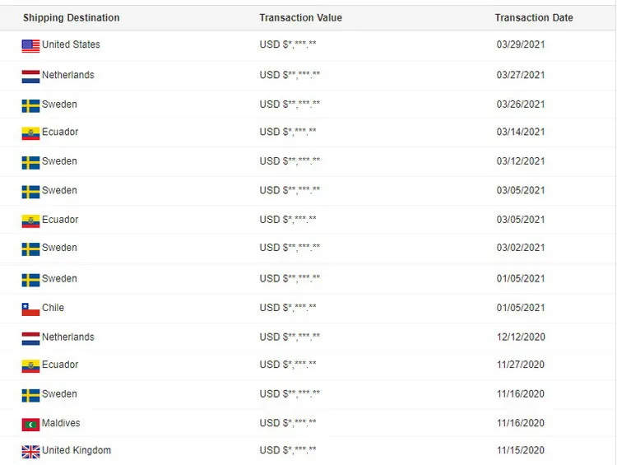
Task: Click the Maldives flag icon
Action: [30, 425]
